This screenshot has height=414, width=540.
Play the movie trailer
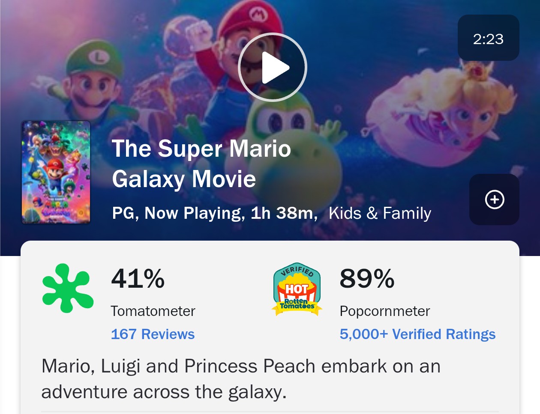tap(273, 67)
